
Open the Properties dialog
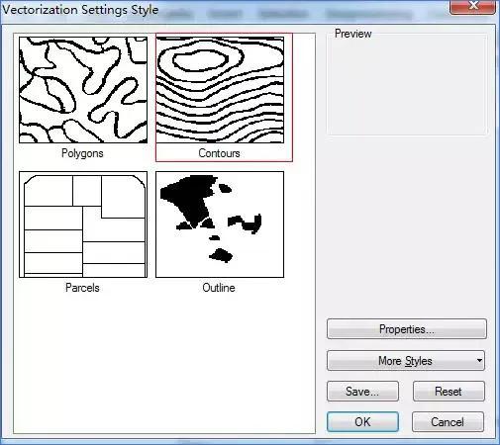(x=407, y=328)
